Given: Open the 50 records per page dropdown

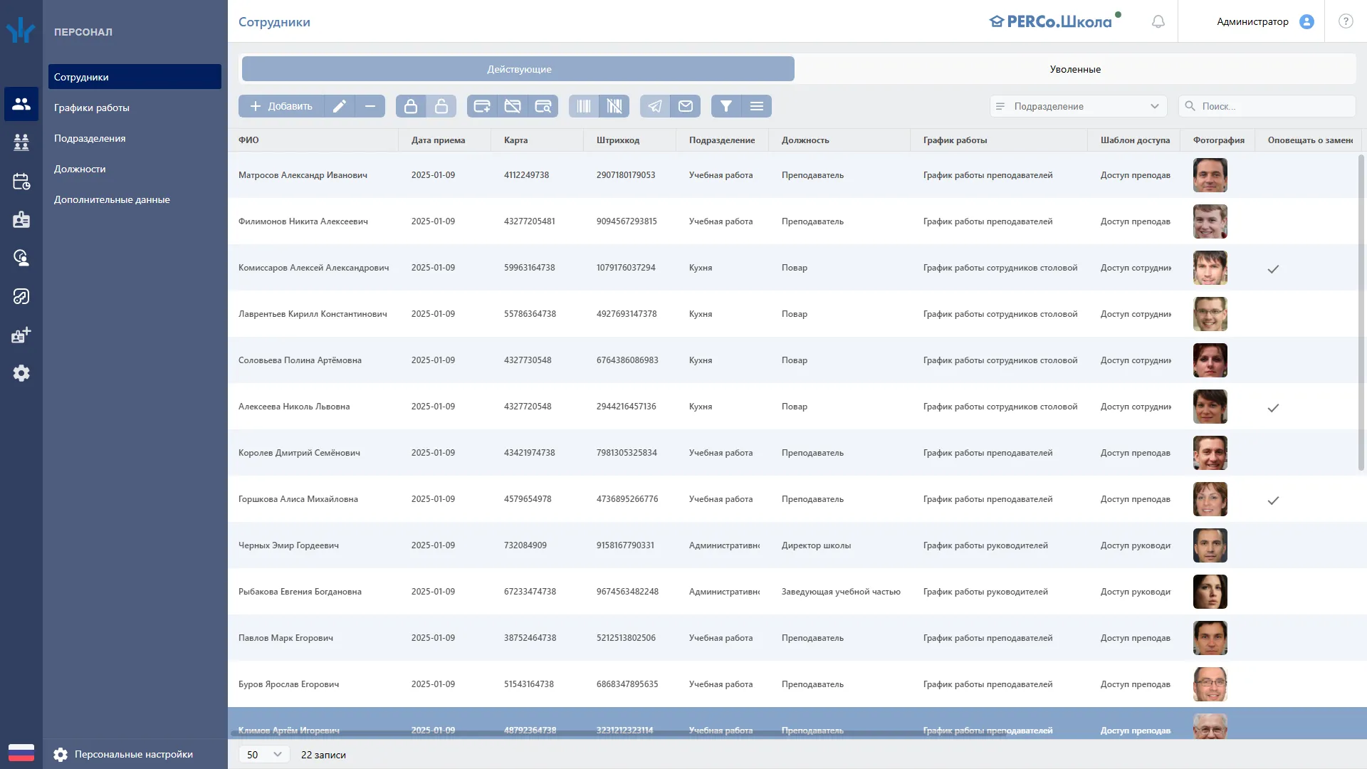Looking at the screenshot, I should click(x=264, y=755).
